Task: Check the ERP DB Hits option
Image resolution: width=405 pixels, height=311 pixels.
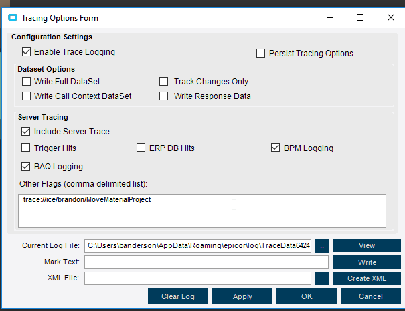Action: point(142,148)
